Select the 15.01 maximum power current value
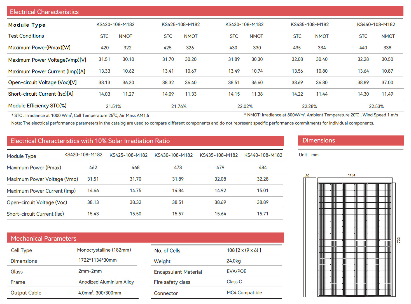 tap(263, 190)
